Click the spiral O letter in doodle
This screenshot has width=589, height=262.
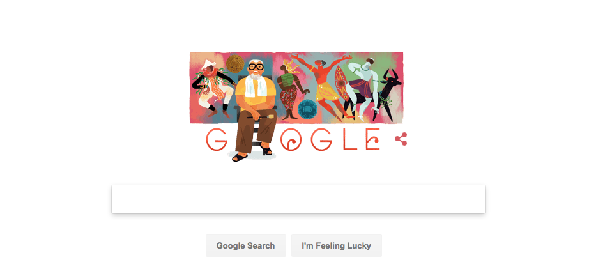click(x=291, y=139)
